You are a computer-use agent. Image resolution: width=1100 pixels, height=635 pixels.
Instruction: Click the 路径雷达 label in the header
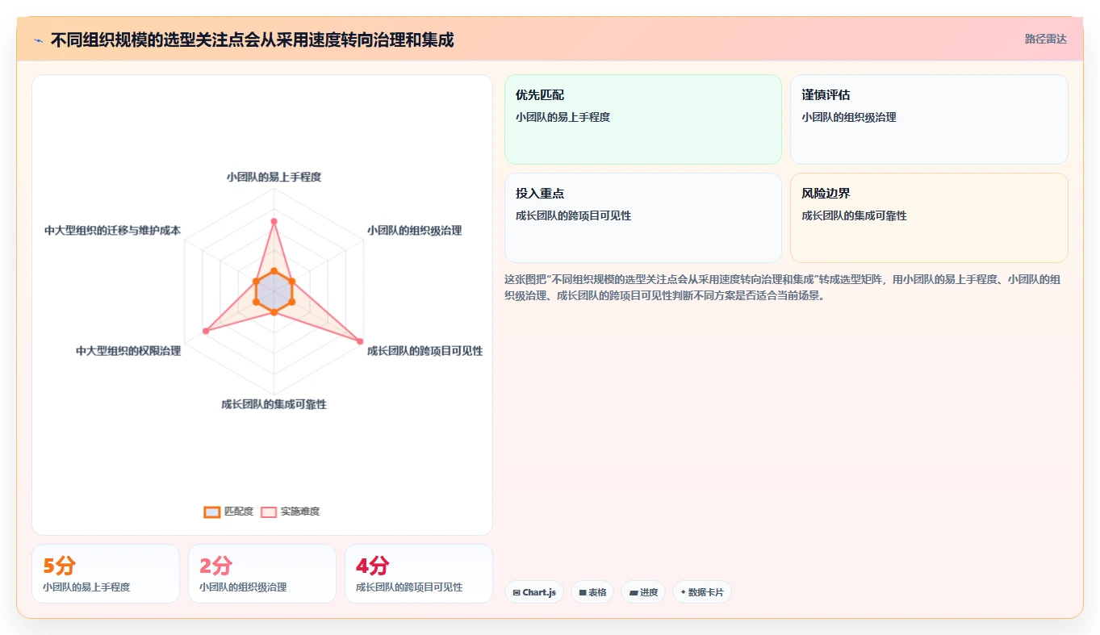point(1046,39)
